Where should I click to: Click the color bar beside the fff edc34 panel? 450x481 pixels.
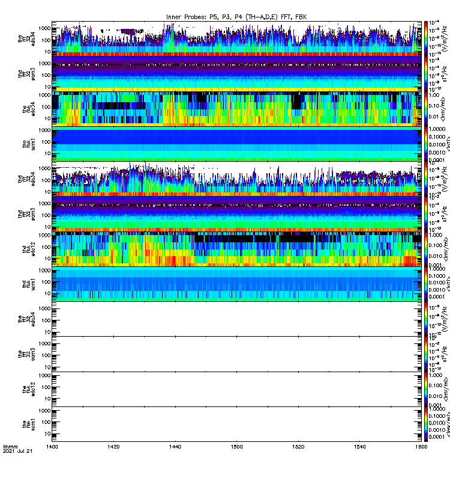[x=426, y=319]
